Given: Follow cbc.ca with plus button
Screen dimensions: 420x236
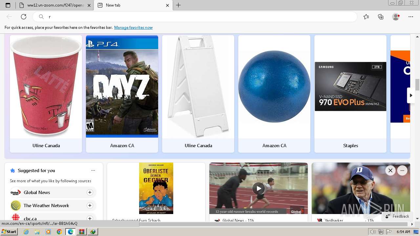Looking at the screenshot, I should click(90, 218).
